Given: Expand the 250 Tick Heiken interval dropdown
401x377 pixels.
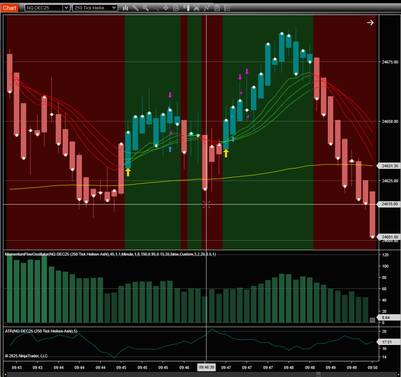Looking at the screenshot, I should [114, 8].
